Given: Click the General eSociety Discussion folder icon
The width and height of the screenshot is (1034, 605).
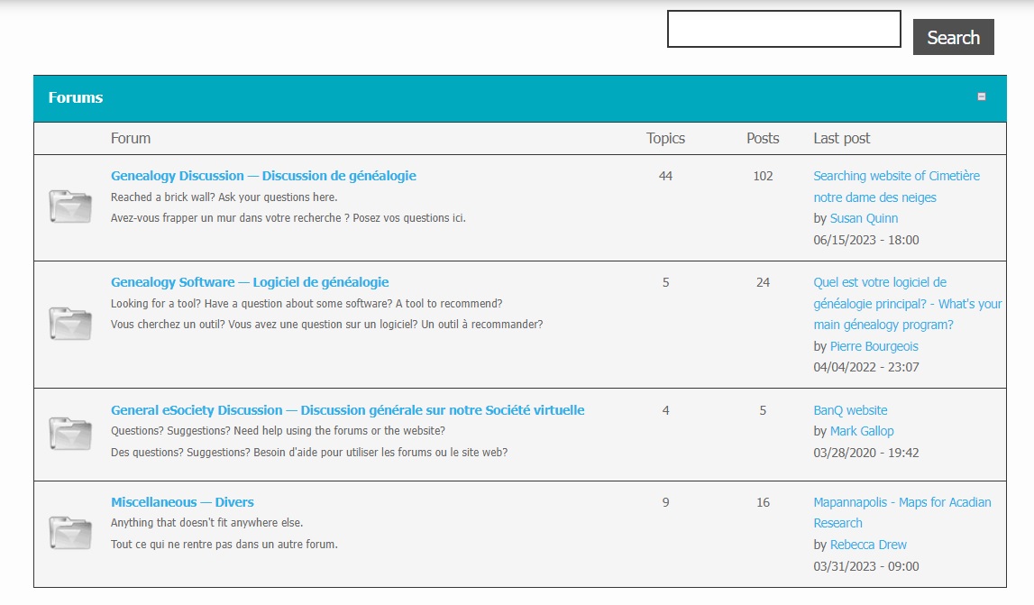Looking at the screenshot, I should click(69, 434).
